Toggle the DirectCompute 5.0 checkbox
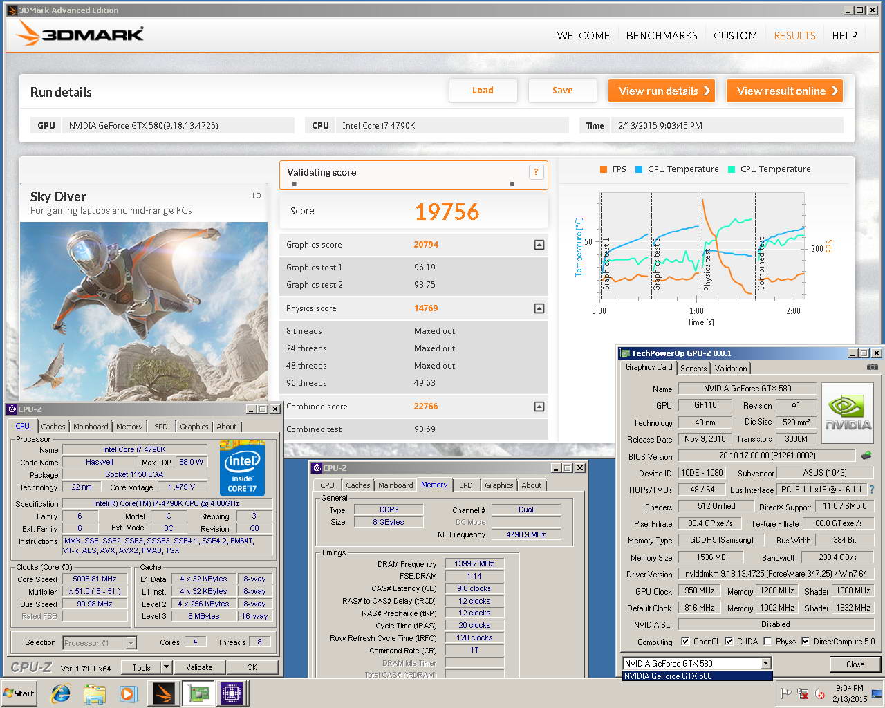This screenshot has height=708, width=885. point(805,642)
